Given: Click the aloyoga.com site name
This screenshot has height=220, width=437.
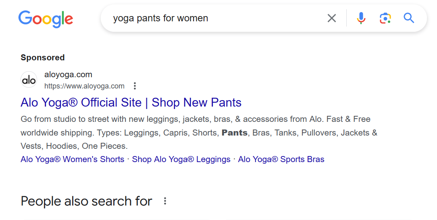Looking at the screenshot, I should (68, 74).
